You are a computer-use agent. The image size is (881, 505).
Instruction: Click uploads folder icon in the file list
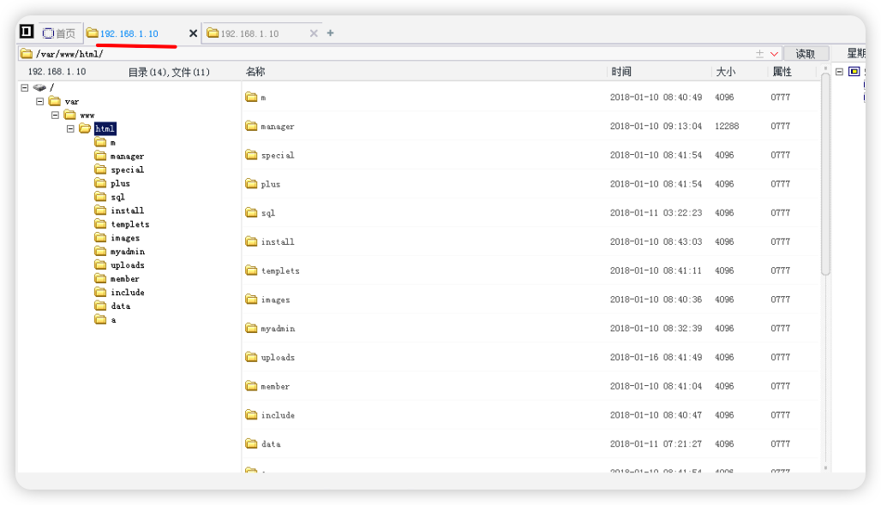pyautogui.click(x=251, y=357)
